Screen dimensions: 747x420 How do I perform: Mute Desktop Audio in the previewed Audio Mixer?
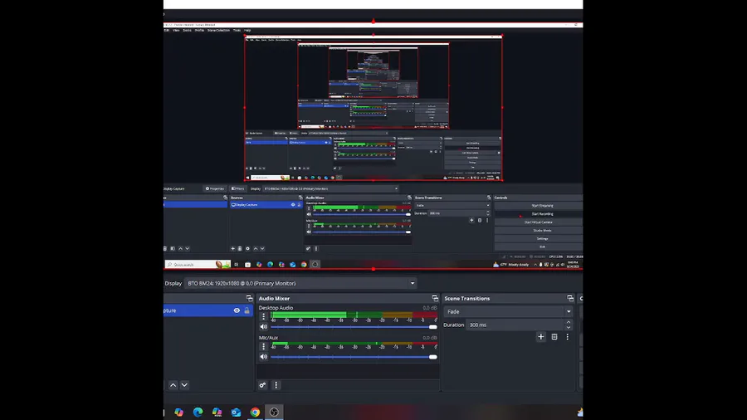click(x=309, y=215)
